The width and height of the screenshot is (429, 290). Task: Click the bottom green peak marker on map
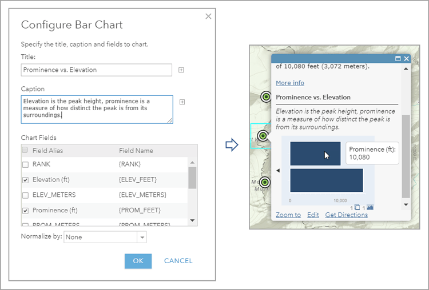pos(265,183)
